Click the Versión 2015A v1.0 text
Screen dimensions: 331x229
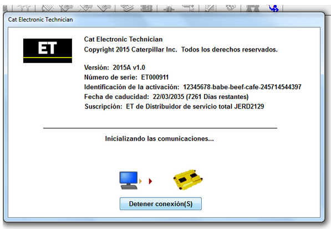[114, 67]
